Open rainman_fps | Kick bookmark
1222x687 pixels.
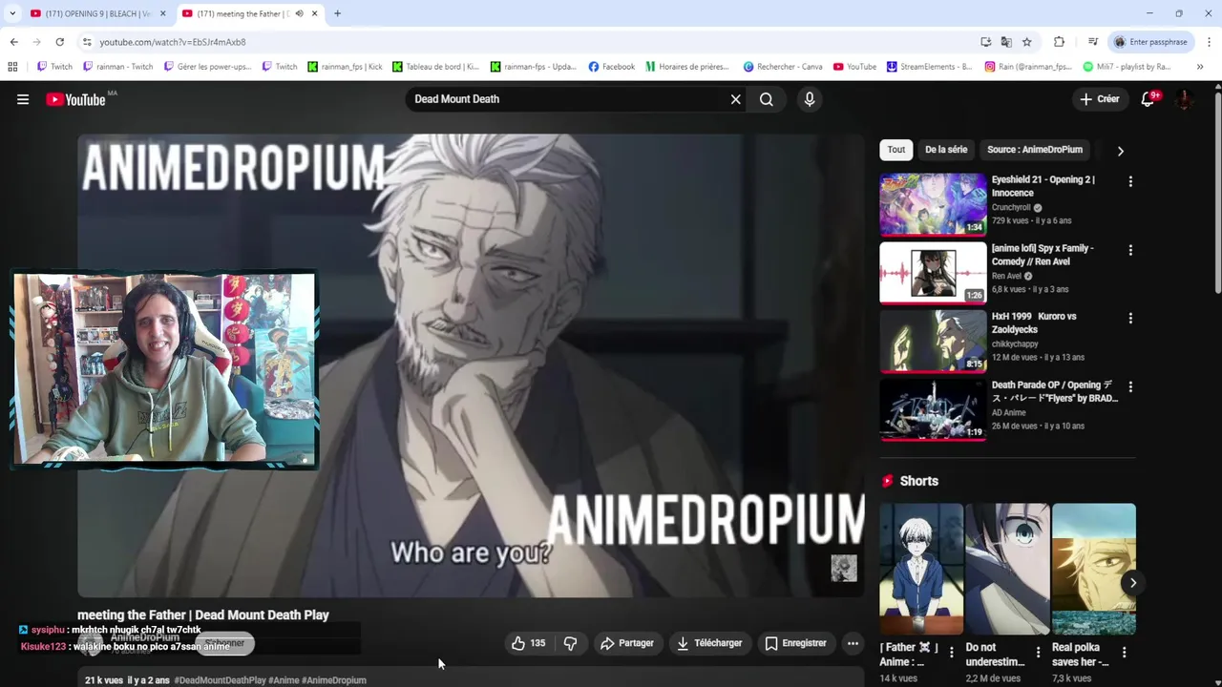click(x=345, y=67)
